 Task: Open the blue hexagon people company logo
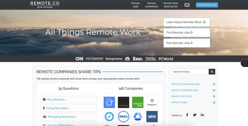coord(138,117)
